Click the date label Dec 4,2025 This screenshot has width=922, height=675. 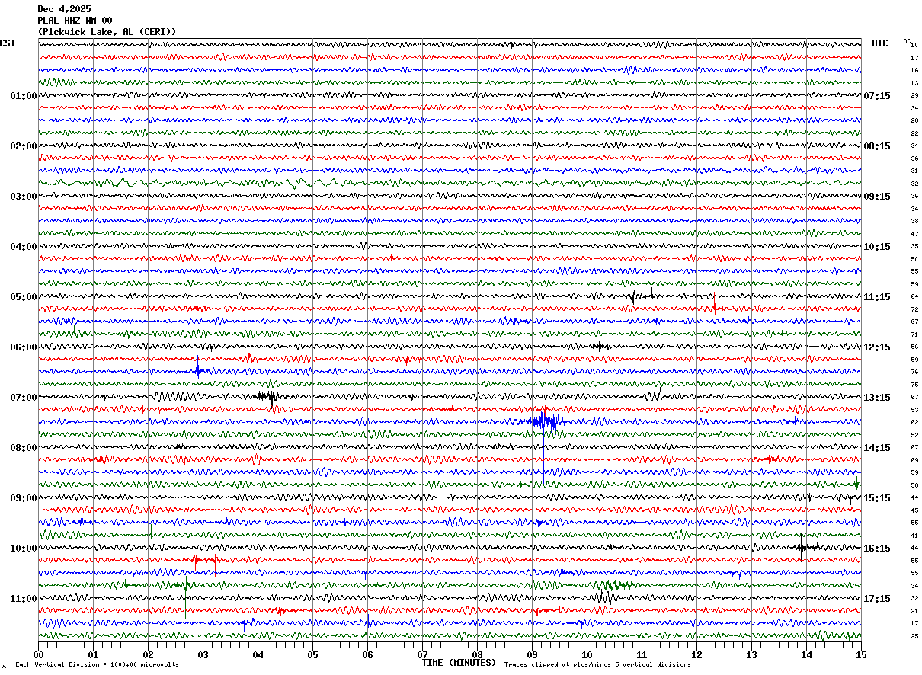64,9
